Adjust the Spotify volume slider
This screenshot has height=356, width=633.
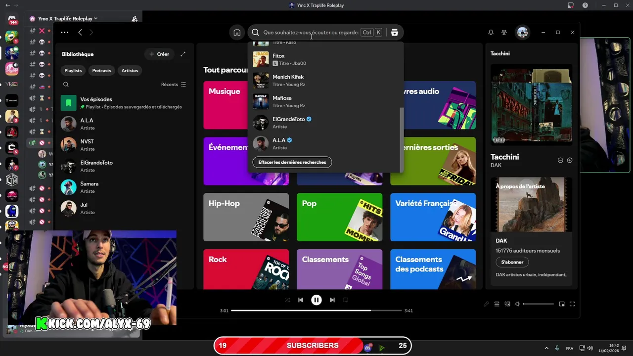[538, 304]
